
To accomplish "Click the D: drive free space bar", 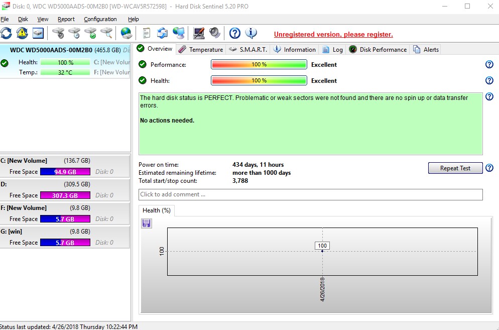I will [x=65, y=195].
